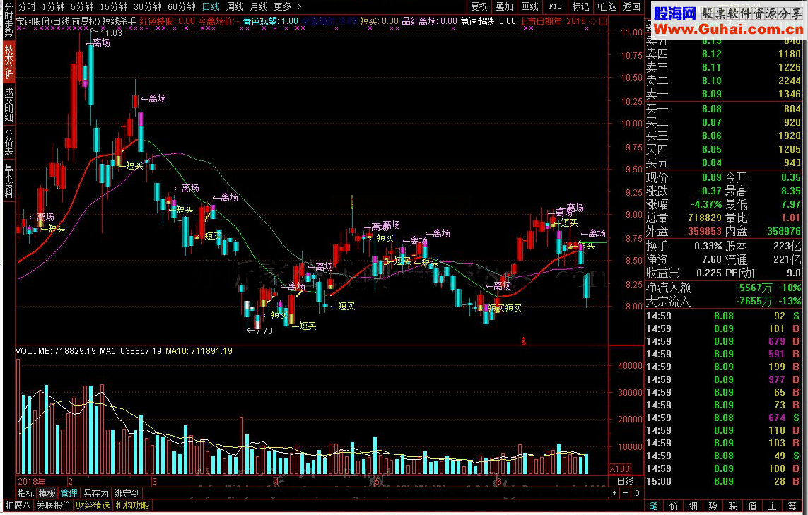This screenshot has width=808, height=515.
Task: Select the 主 main-force tab
Action: click(772, 506)
